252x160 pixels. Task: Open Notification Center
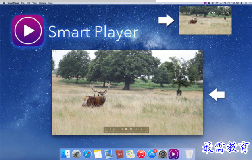[x=250, y=3]
